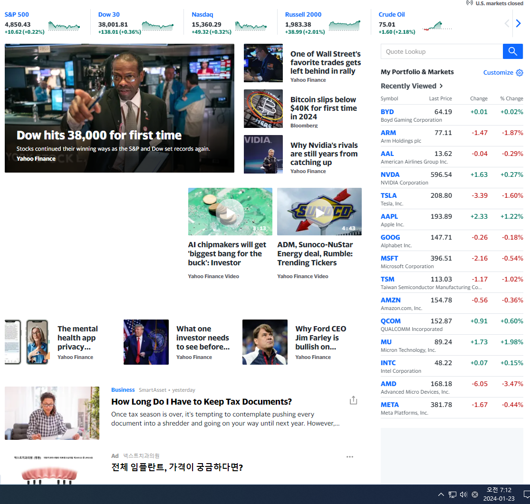This screenshot has width=530, height=504.
Task: Click the Ford CEO photo thumbnail
Action: click(x=265, y=342)
